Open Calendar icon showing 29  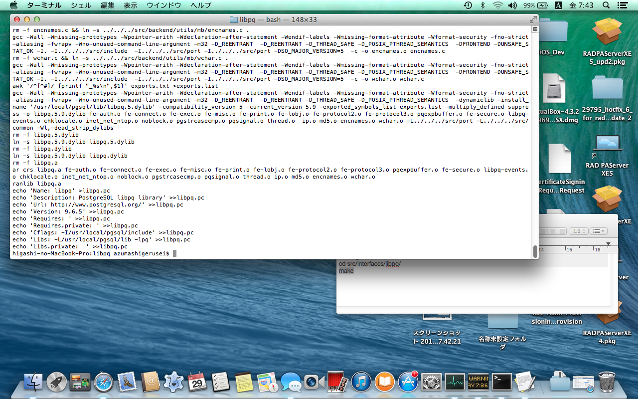click(197, 382)
